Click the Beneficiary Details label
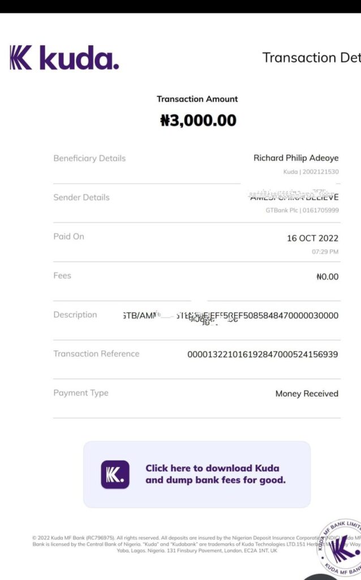This screenshot has height=580, width=361. pyautogui.click(x=89, y=159)
